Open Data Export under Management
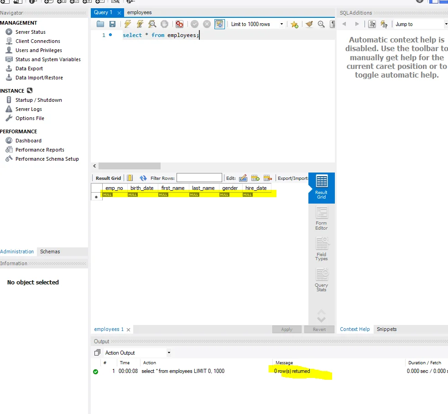 [29, 68]
